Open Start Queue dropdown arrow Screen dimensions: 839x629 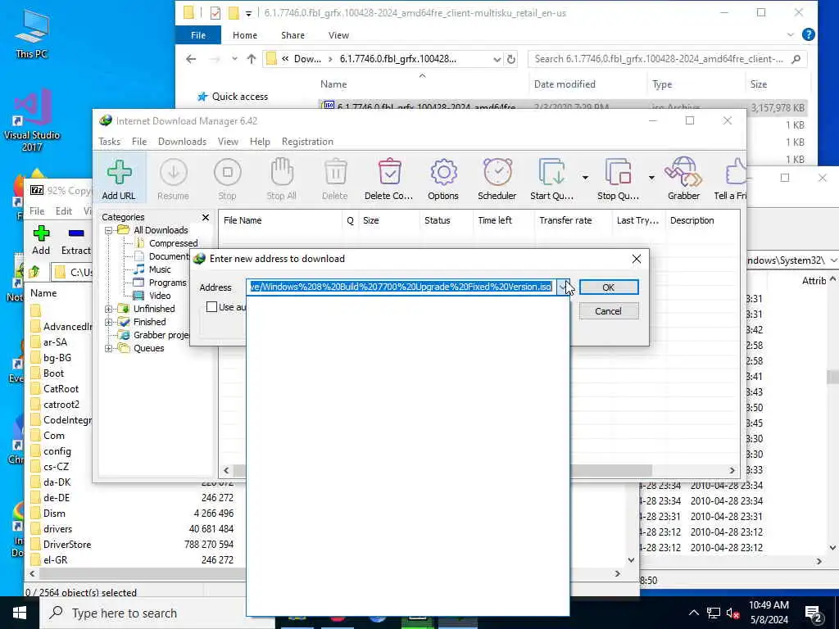[585, 178]
